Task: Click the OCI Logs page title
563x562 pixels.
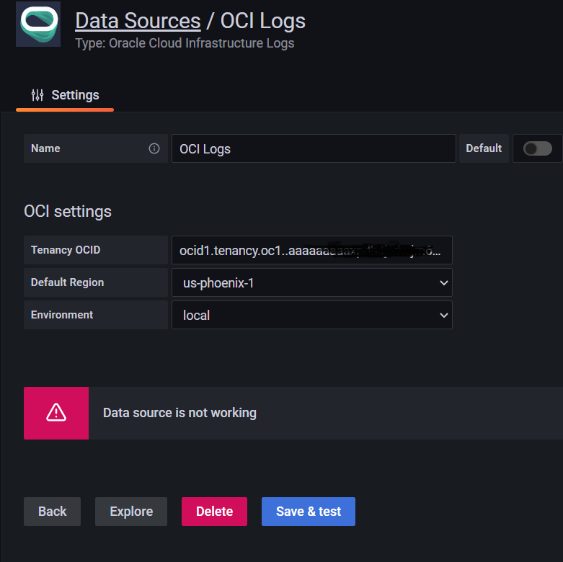Action: pos(263,21)
